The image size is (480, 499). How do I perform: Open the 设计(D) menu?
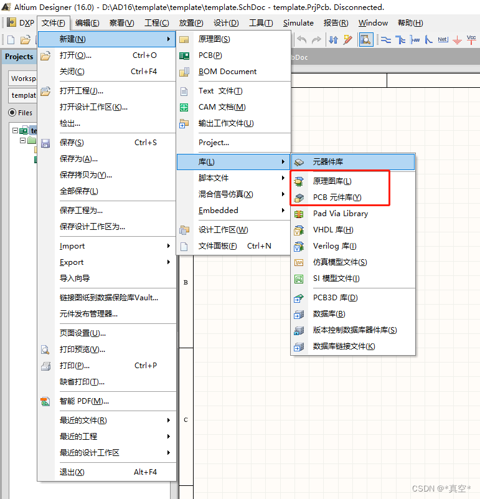click(226, 23)
